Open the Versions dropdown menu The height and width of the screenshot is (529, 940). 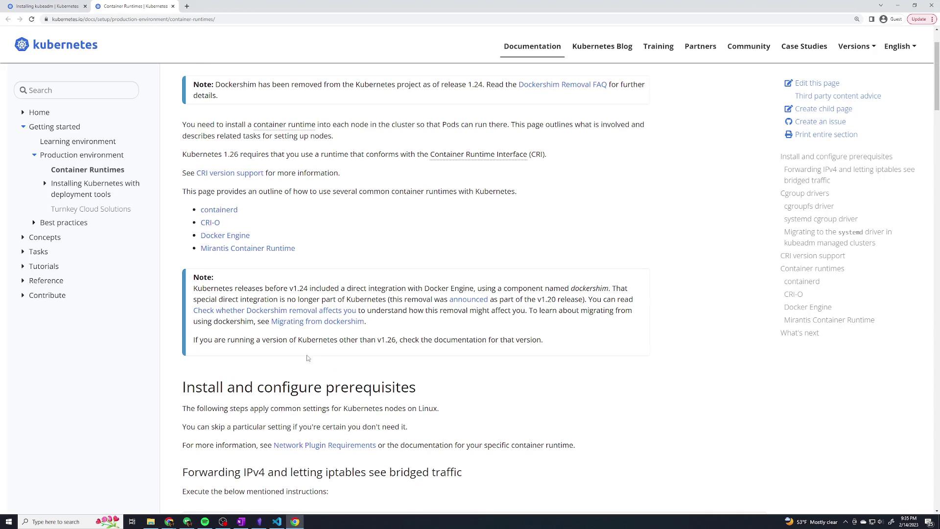(856, 46)
